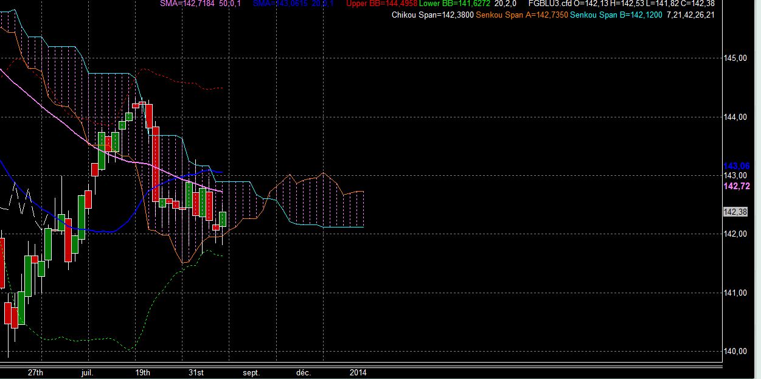Click the 144,00 price axis label

pyautogui.click(x=735, y=117)
